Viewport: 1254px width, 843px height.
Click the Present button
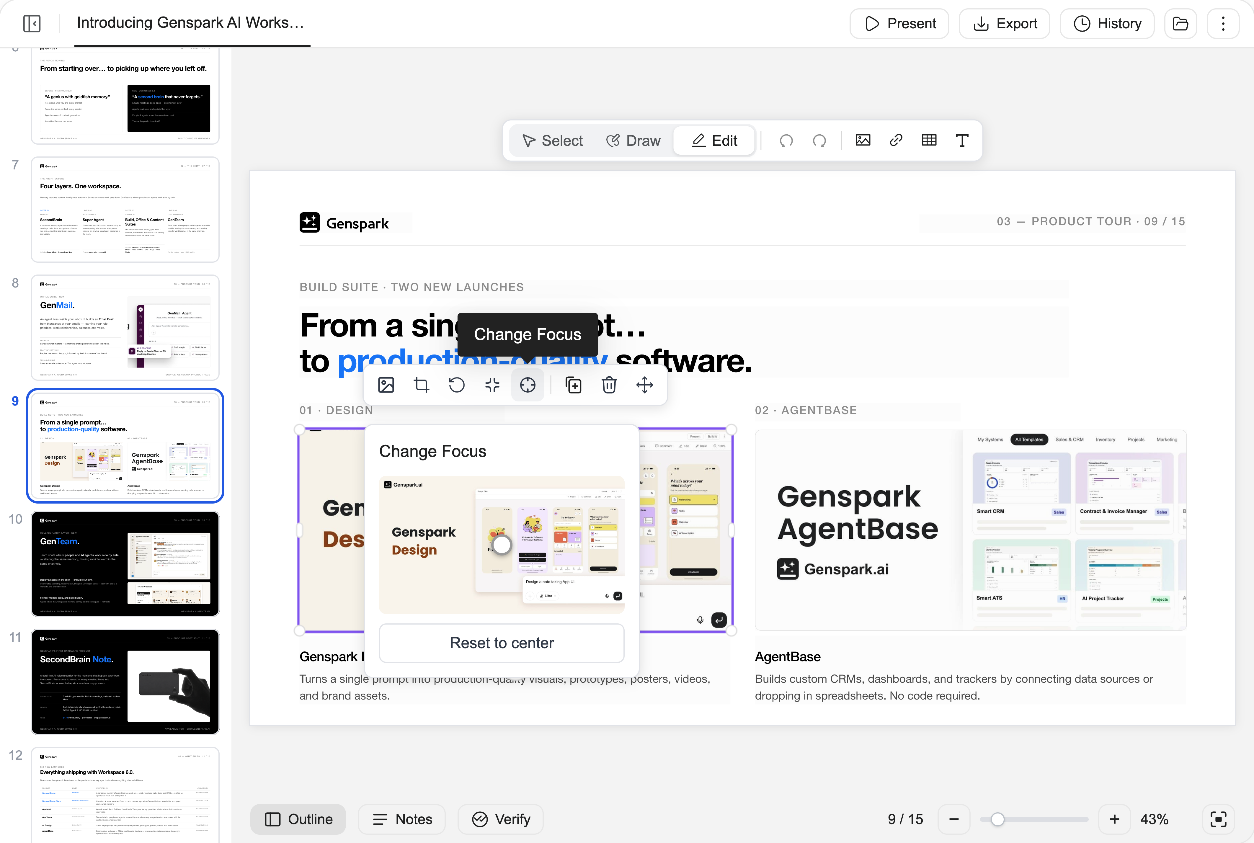tap(900, 24)
